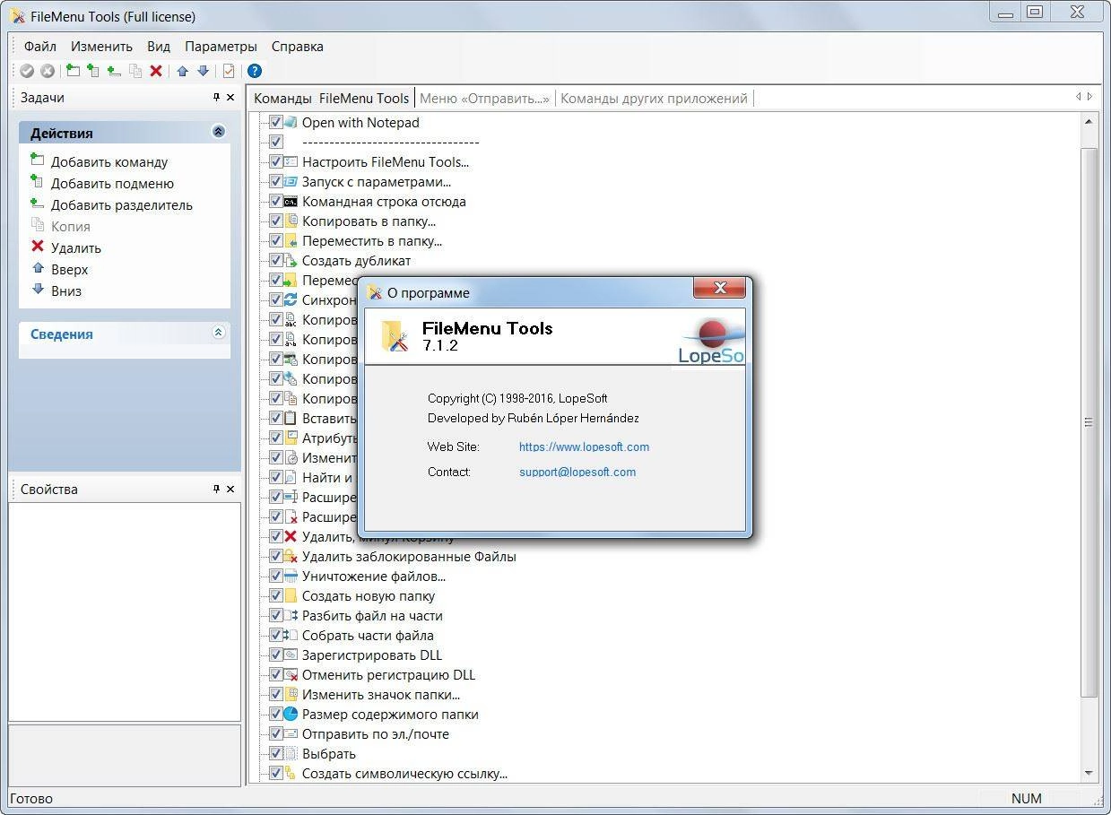Click the grey X Cancel changes toolbar icon

(48, 71)
